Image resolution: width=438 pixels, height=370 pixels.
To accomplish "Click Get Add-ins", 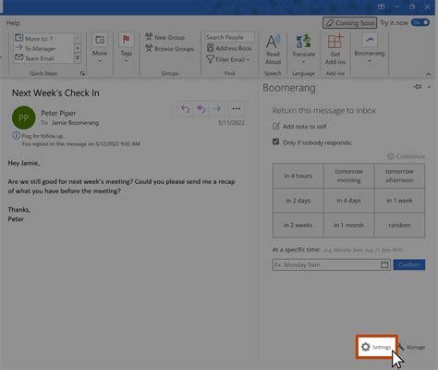I will pyautogui.click(x=335, y=49).
